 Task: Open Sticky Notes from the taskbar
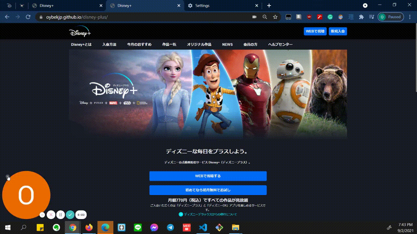point(40,227)
